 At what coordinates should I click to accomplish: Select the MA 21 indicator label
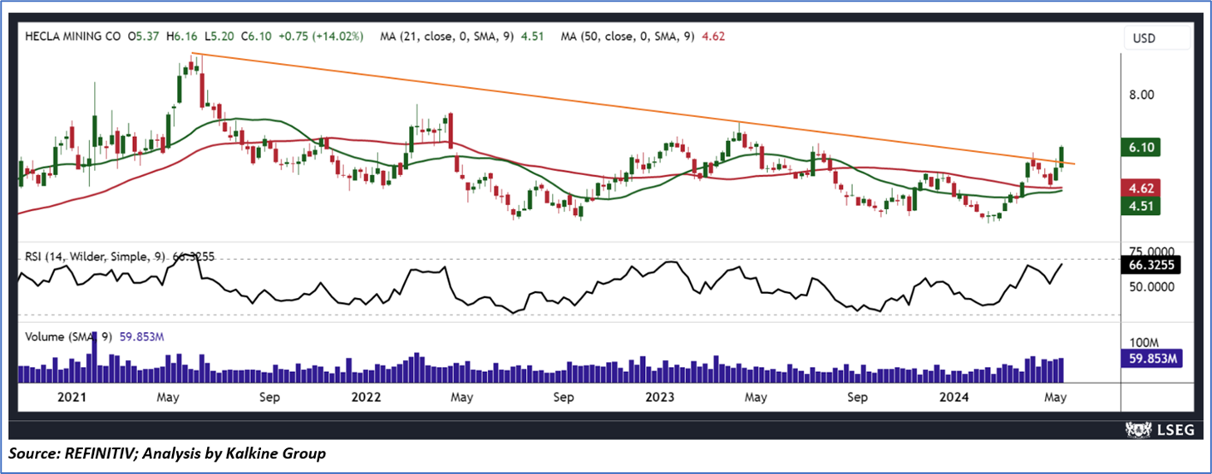tap(463, 37)
